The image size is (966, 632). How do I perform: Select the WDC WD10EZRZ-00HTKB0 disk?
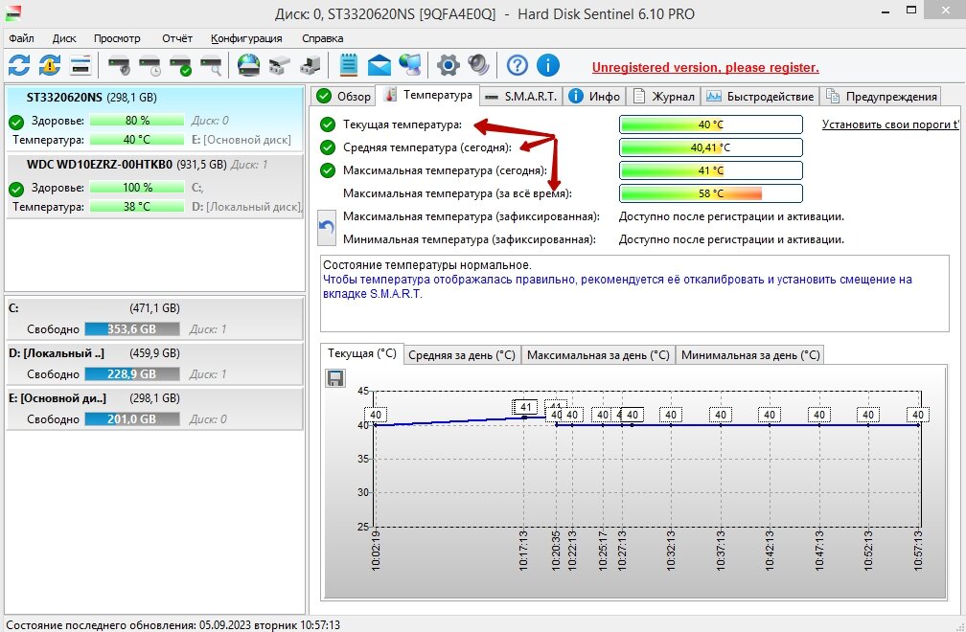click(x=154, y=185)
